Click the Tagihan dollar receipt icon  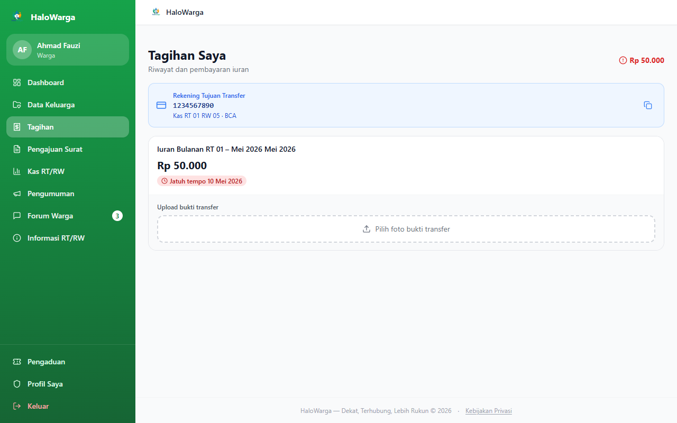pos(17,127)
